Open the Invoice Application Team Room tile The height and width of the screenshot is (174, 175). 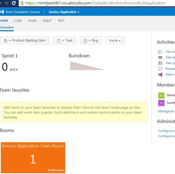point(33,158)
